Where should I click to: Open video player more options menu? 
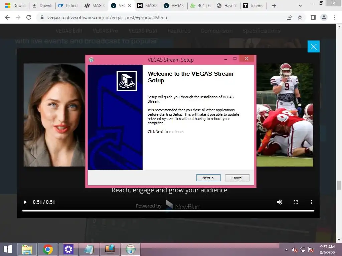(312, 202)
